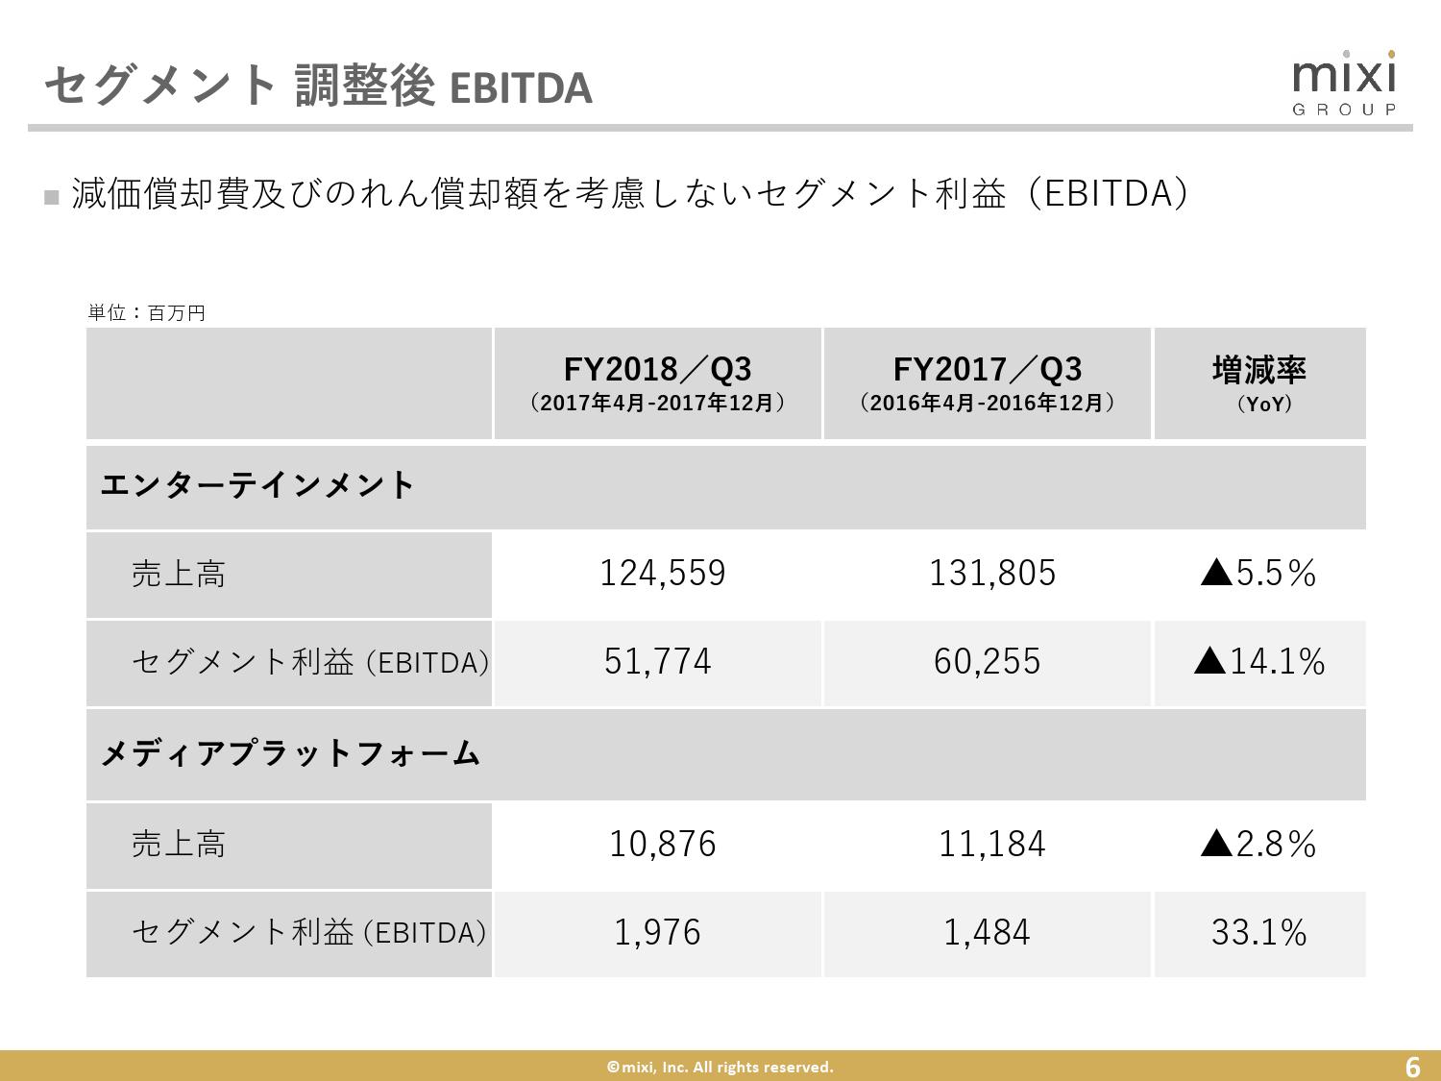This screenshot has height=1081, width=1441.
Task: Click the mixi GROUP logo
Action: (x=1343, y=84)
